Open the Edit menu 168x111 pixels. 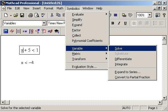17,8
